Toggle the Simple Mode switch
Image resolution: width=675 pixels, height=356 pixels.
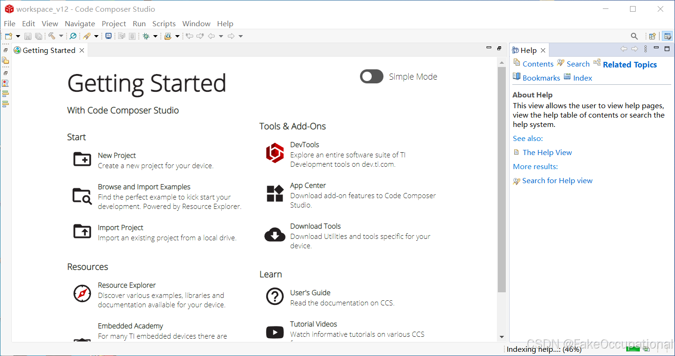click(x=372, y=76)
